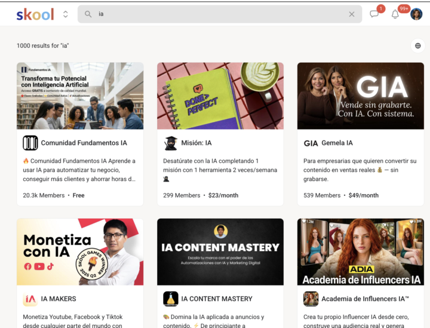This screenshot has width=430, height=328.
Task: Click the Comunidad Fundamentos IA description text
Action: pos(79,170)
